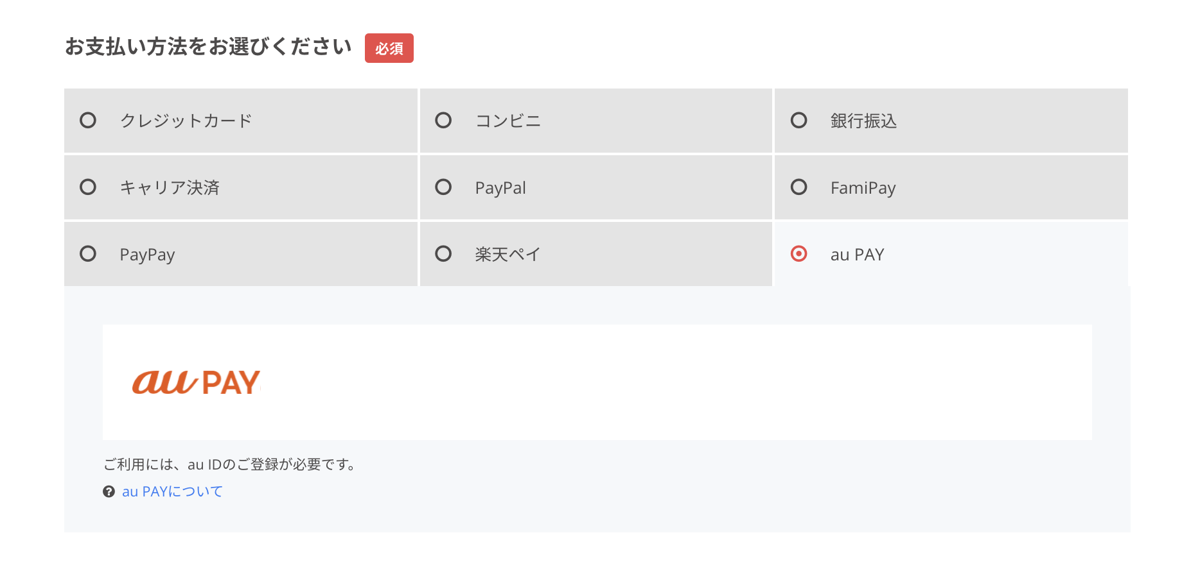Screen dimensions: 1200x576
Task: Open the au PAYについて link
Action: (x=172, y=492)
